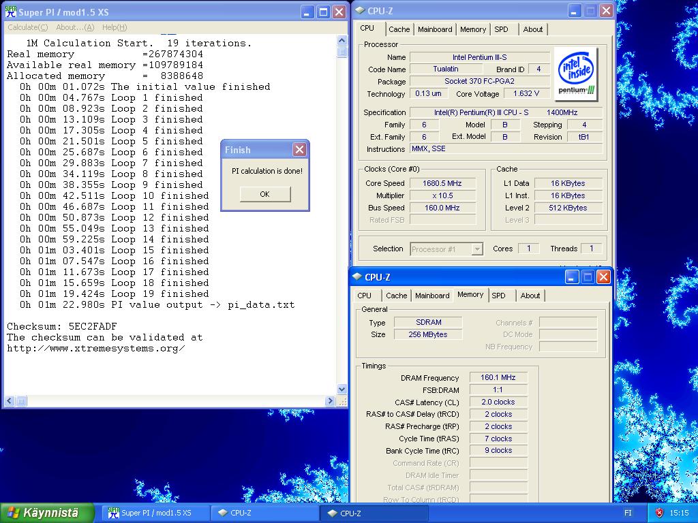Viewport: 698px width, 523px height.
Task: Click the Package value Socket 370 FC-PGA2
Action: pyautogui.click(x=479, y=82)
